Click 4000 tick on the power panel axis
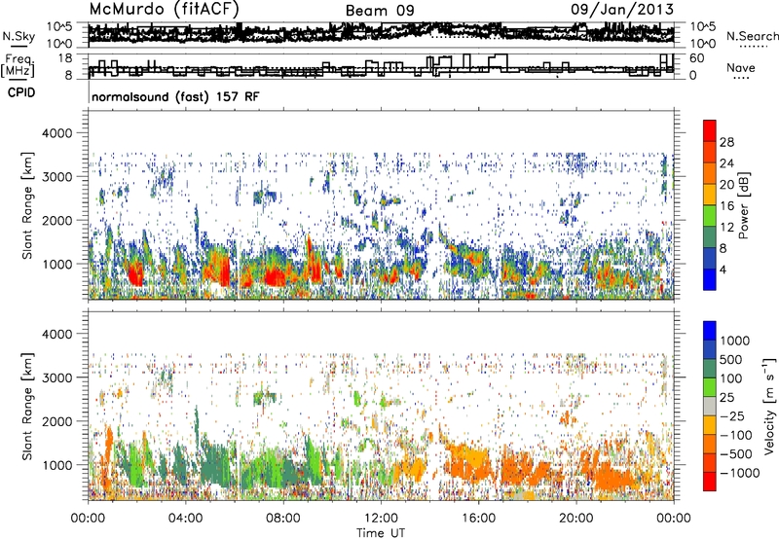The width and height of the screenshot is (779, 539). click(x=56, y=133)
